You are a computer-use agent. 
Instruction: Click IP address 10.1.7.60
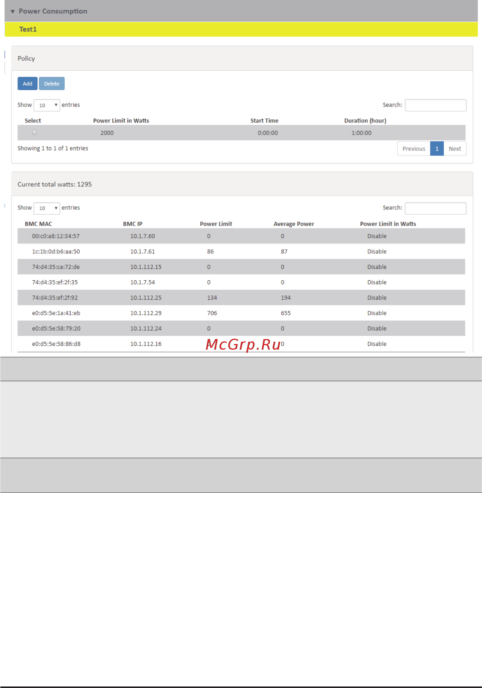(143, 236)
